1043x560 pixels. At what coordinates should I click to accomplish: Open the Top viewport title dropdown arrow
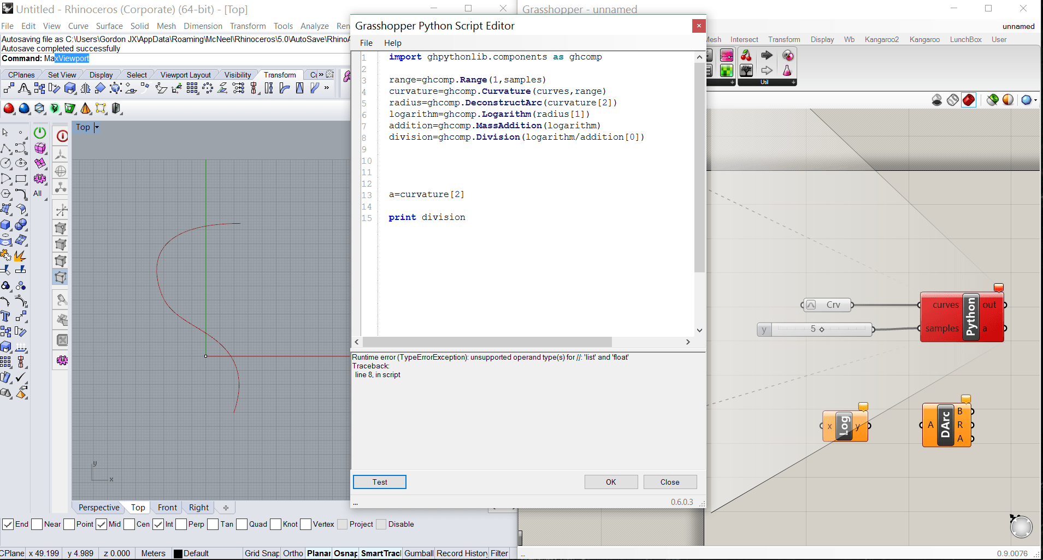pos(97,127)
